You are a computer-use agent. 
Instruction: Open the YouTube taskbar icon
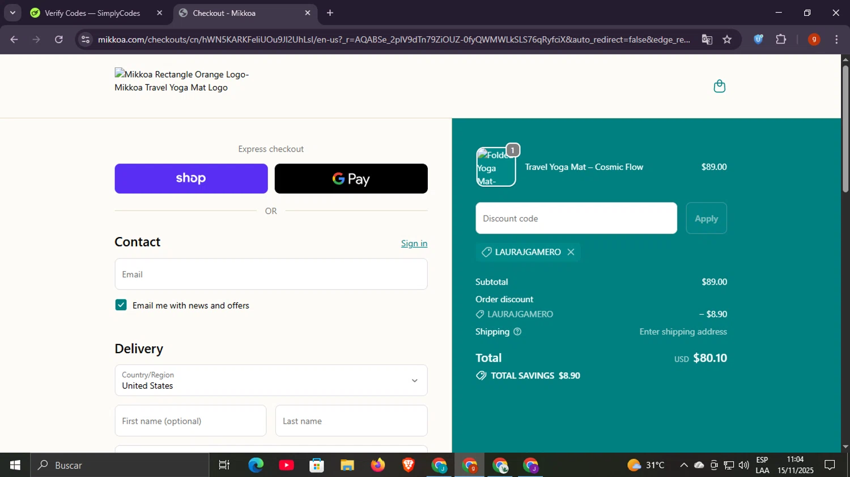286,465
